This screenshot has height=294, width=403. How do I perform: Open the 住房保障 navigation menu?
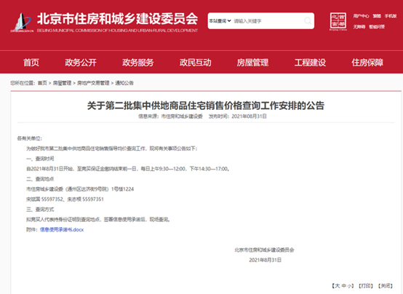pos(367,63)
